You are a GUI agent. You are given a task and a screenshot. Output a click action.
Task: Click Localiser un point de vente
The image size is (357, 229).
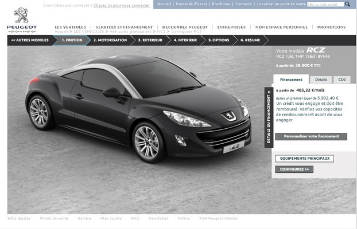pyautogui.click(x=281, y=4)
